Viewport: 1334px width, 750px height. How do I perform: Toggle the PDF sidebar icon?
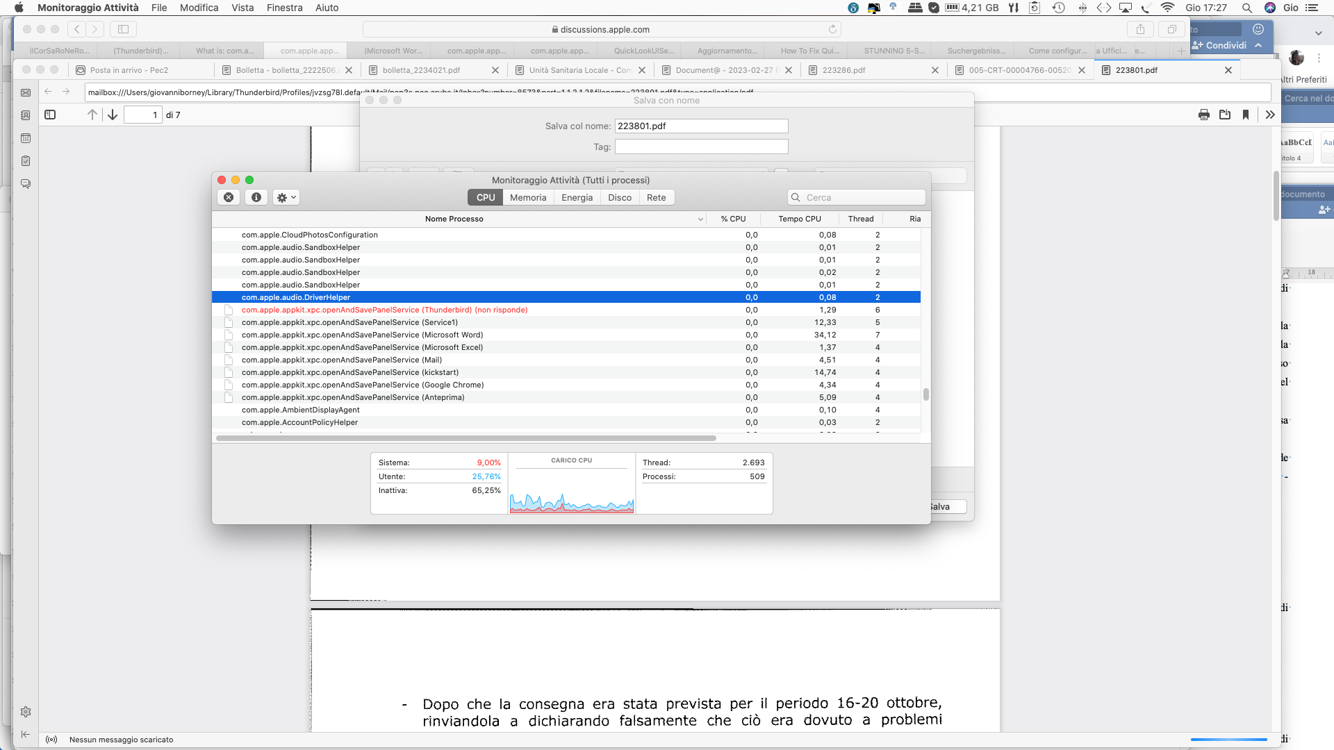[x=50, y=115]
